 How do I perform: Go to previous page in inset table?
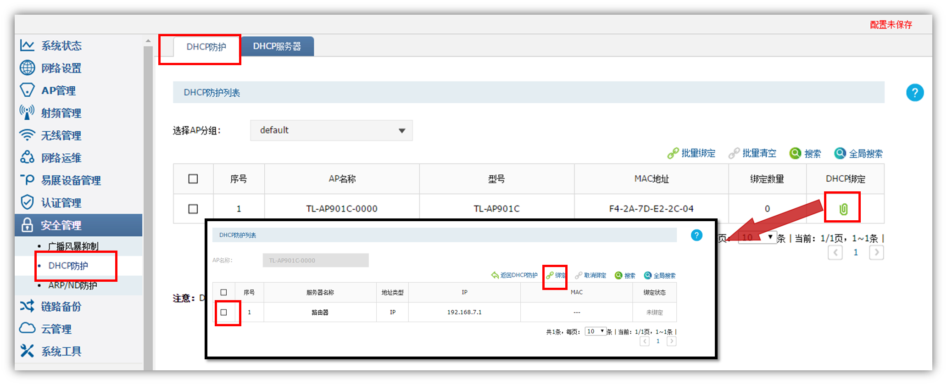pyautogui.click(x=645, y=341)
